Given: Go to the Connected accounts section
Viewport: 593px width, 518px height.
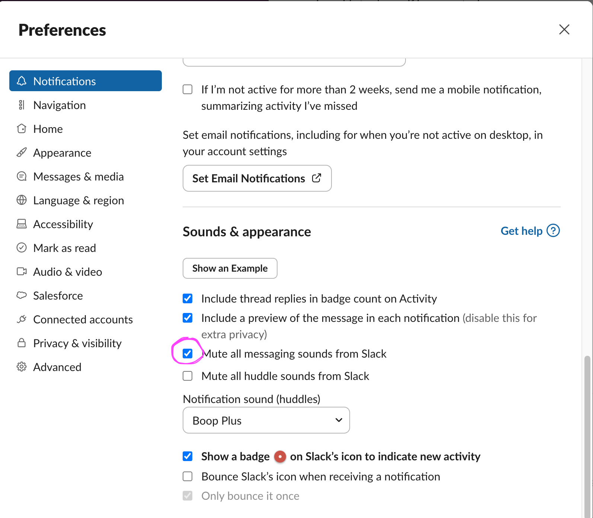Looking at the screenshot, I should click(x=83, y=319).
